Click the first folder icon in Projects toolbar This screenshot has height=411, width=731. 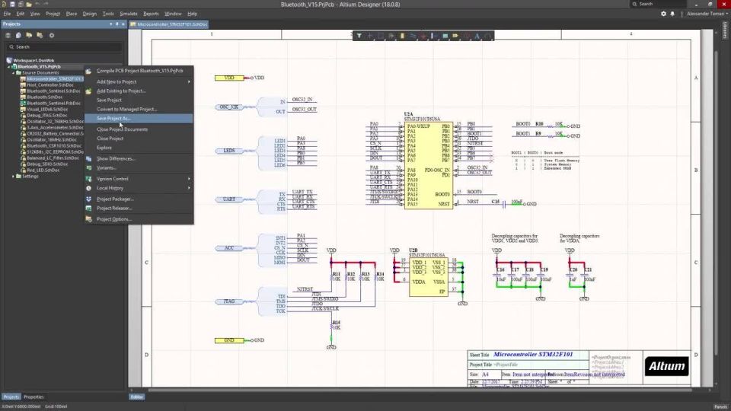click(x=29, y=35)
